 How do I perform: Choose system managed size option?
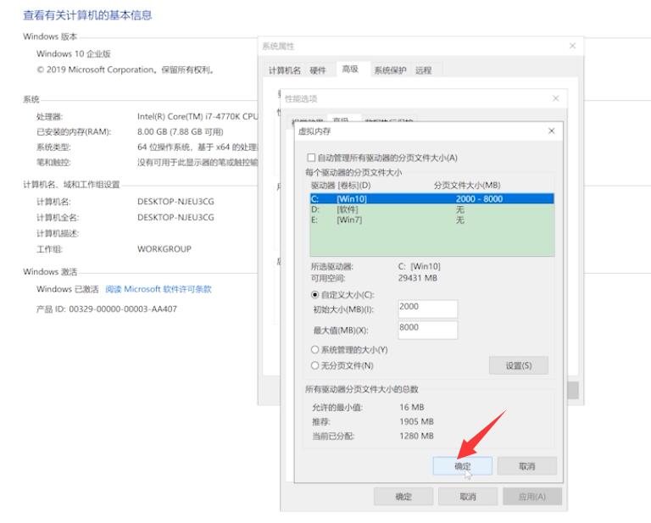(x=314, y=350)
